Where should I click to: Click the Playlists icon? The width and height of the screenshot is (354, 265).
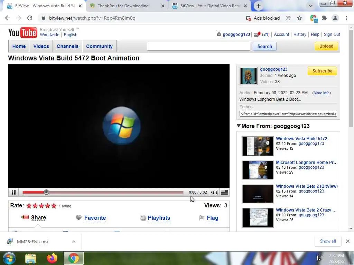143,218
